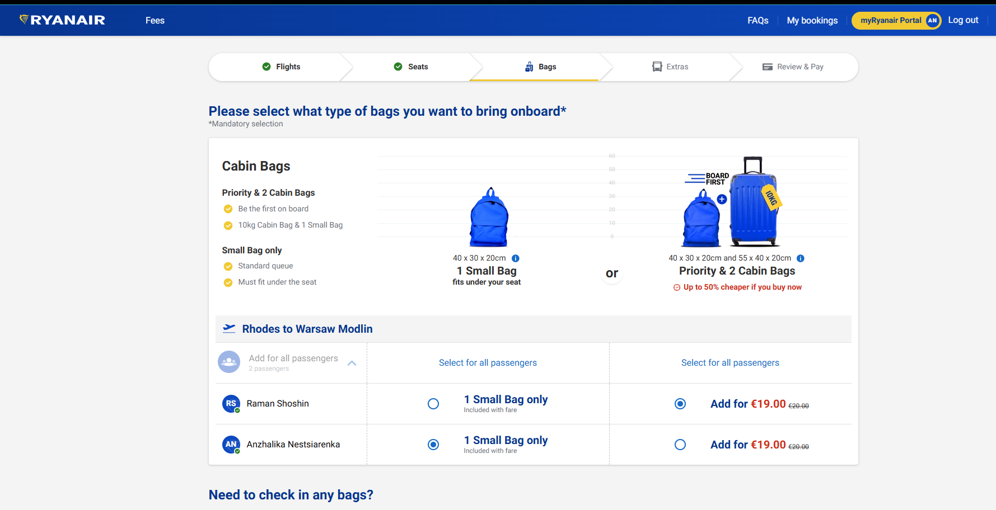
Task: Show info for 40 x 30 x 20cm small bag
Action: click(516, 258)
